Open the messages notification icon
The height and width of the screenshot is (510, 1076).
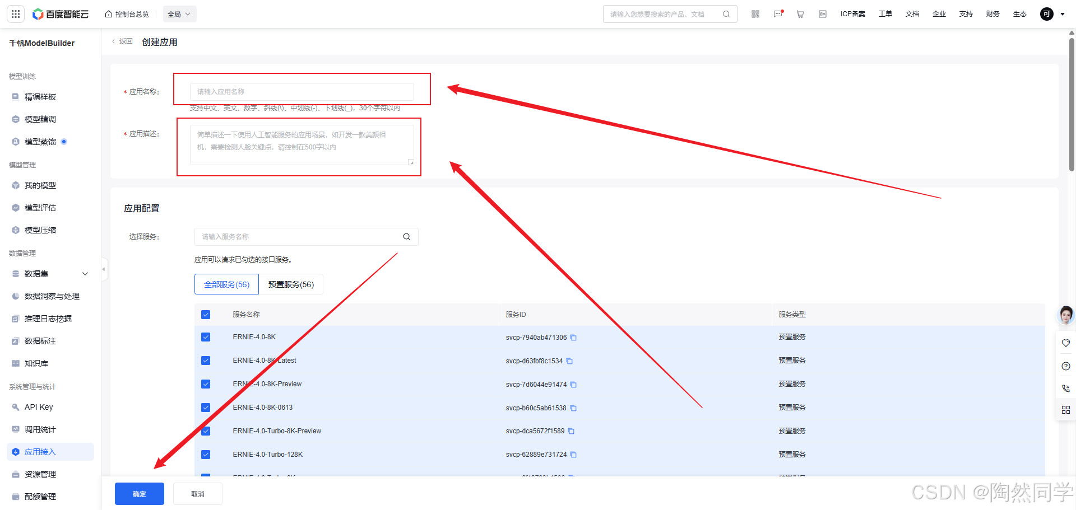coord(778,14)
